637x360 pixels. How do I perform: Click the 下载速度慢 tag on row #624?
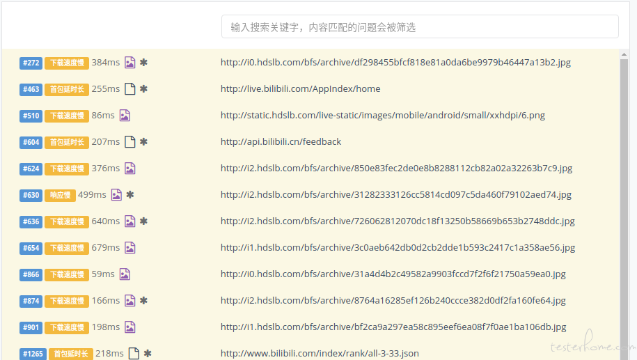click(67, 169)
